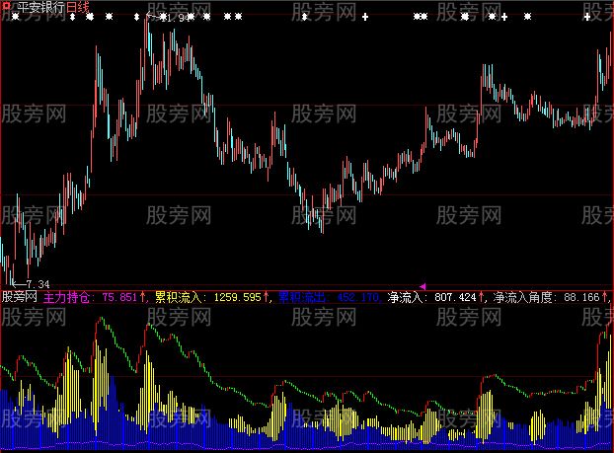Select the rightmost star marker in top row
This screenshot has width=614, height=453.
(x=588, y=17)
